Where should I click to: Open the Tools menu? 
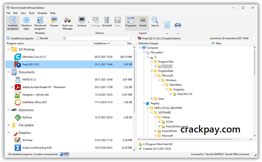pyautogui.click(x=32, y=13)
